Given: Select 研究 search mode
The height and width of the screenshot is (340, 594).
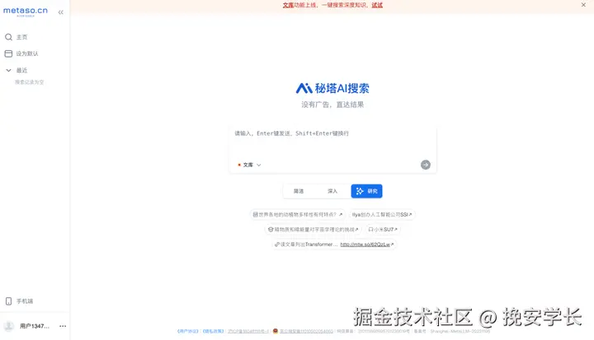Looking at the screenshot, I should click(366, 191).
